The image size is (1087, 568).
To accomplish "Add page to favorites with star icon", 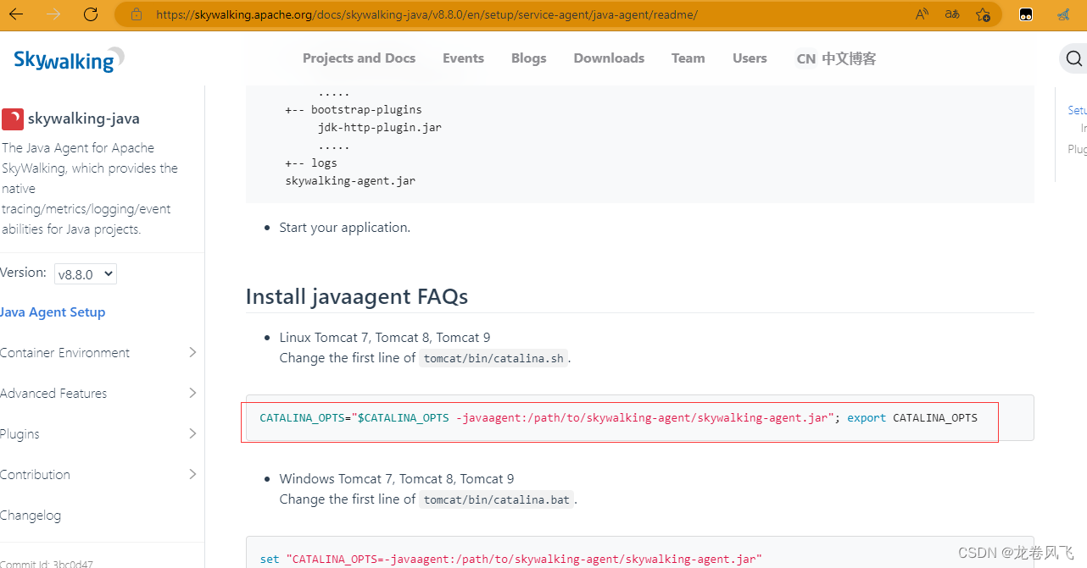I will tap(983, 14).
